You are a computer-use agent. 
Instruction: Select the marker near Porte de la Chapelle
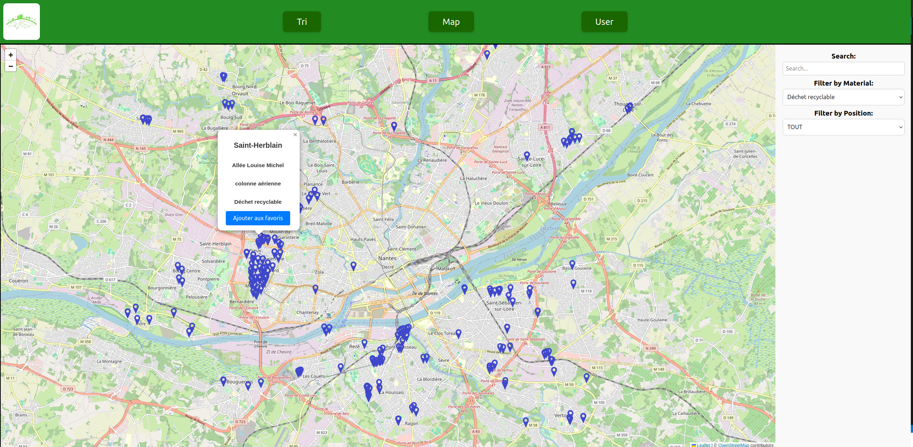click(x=394, y=126)
